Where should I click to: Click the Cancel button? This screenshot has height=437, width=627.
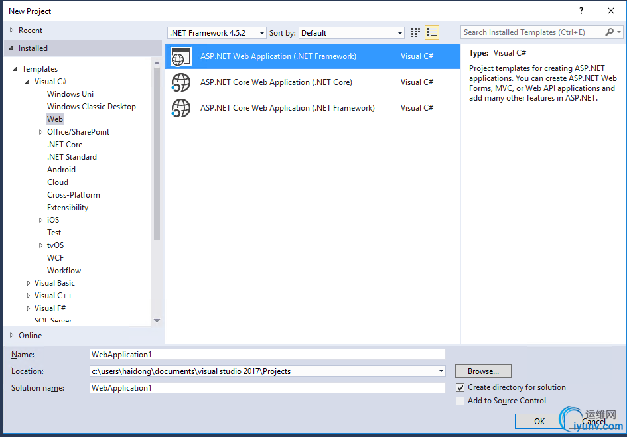(x=593, y=421)
